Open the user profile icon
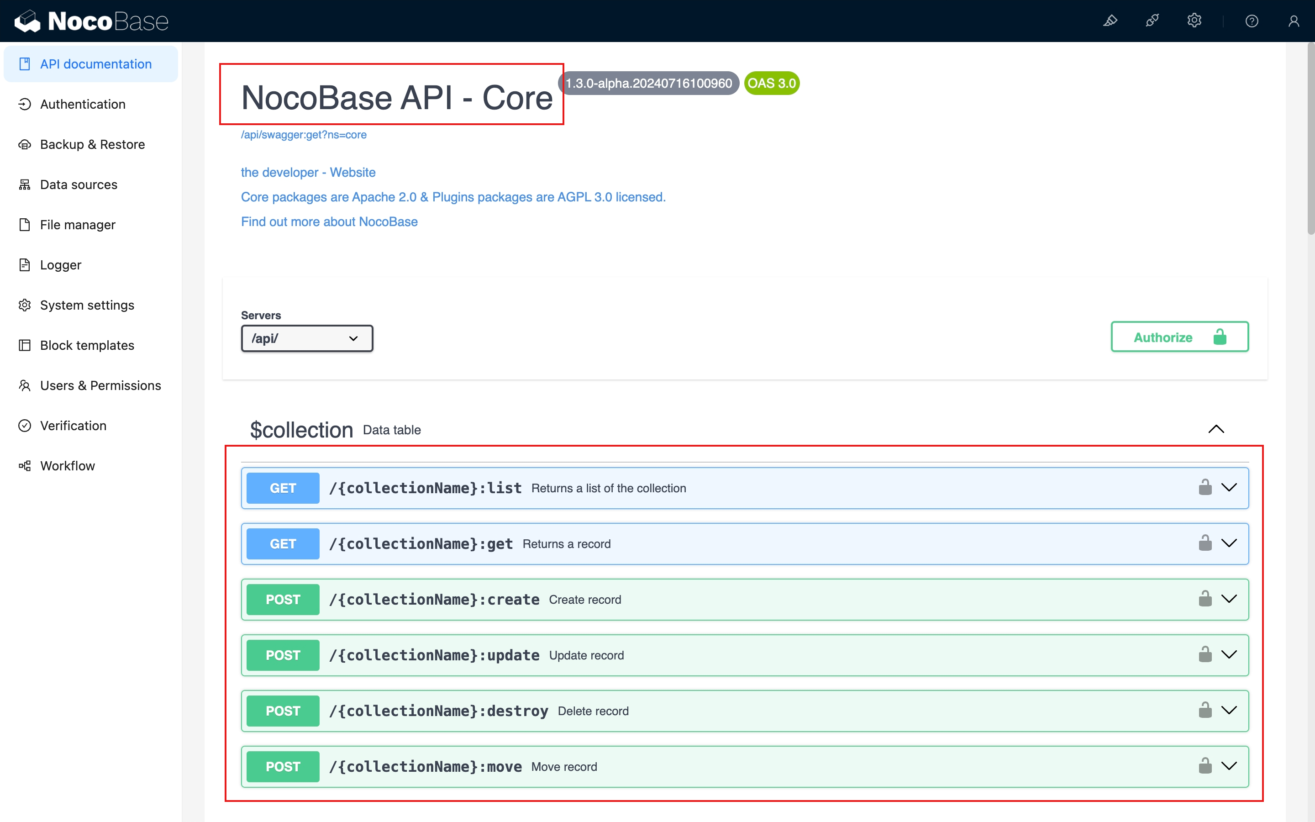This screenshot has width=1315, height=822. (x=1293, y=21)
